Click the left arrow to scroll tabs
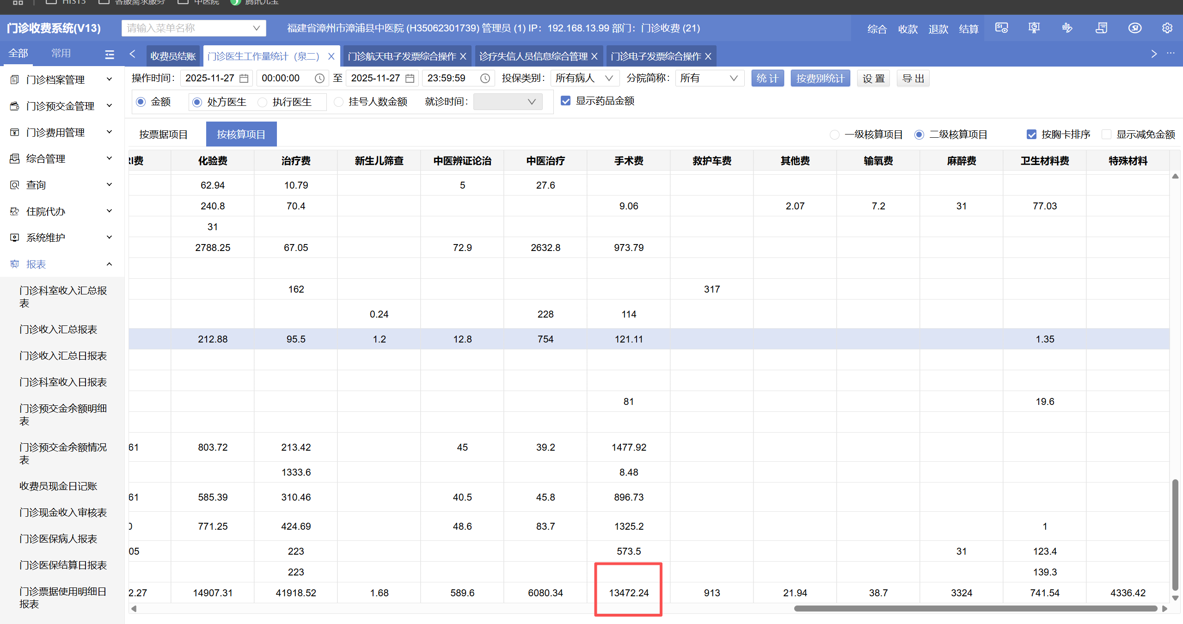This screenshot has width=1183, height=624. click(x=133, y=54)
